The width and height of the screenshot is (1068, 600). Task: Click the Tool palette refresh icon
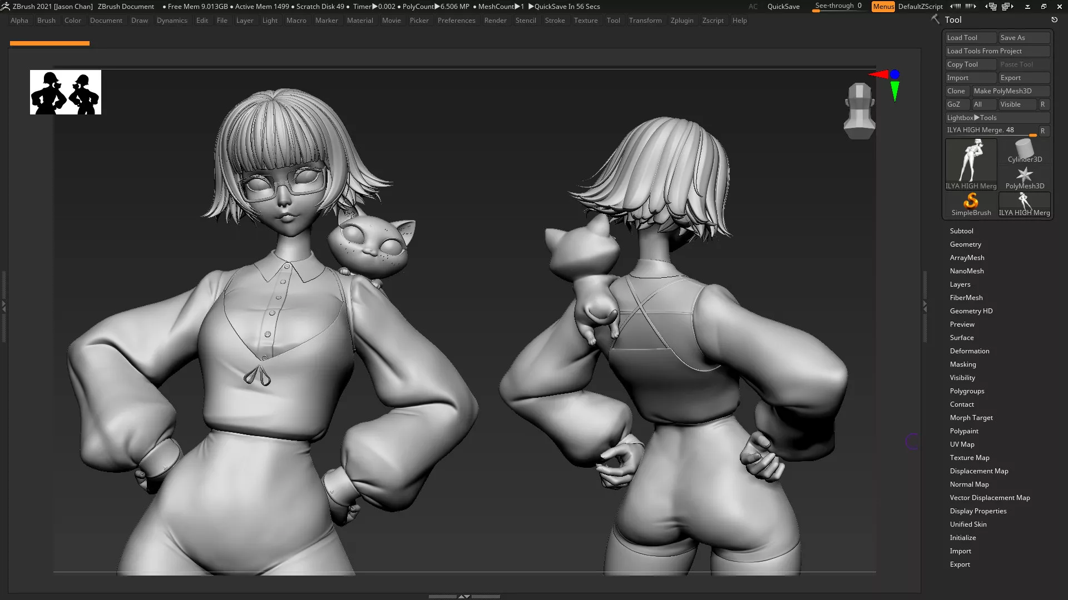pos(1054,19)
